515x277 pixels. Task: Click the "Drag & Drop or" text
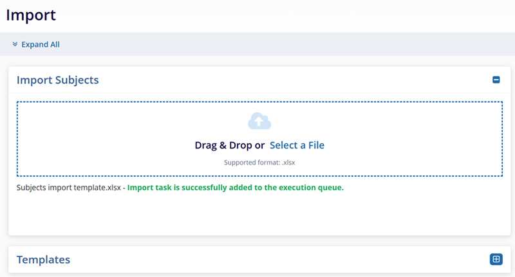230,145
